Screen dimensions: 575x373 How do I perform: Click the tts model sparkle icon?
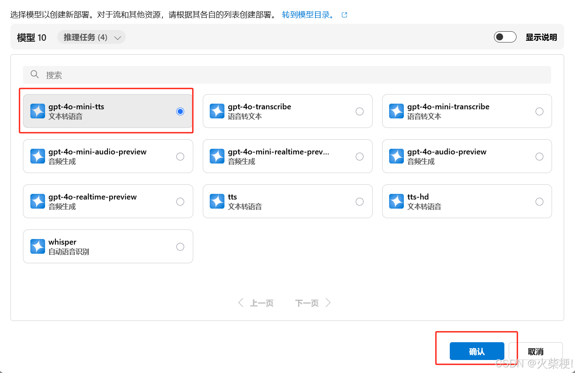pyautogui.click(x=217, y=201)
